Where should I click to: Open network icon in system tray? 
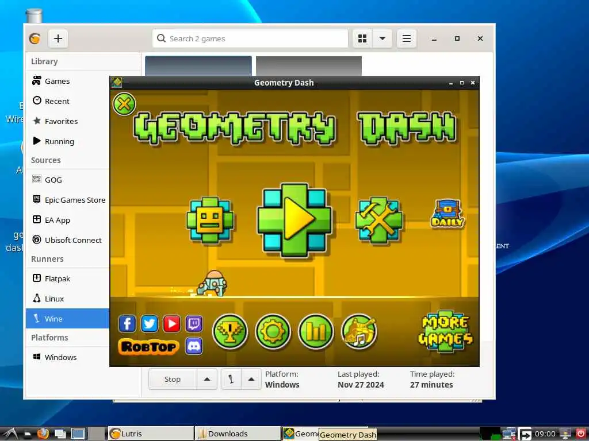(x=508, y=434)
